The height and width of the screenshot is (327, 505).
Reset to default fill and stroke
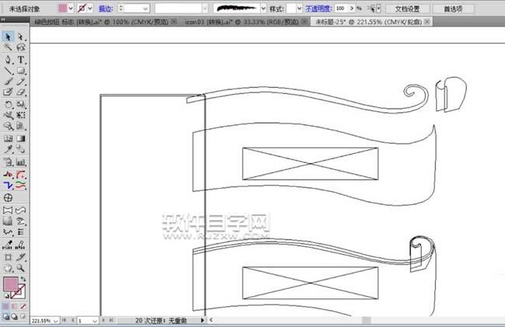tap(6, 296)
